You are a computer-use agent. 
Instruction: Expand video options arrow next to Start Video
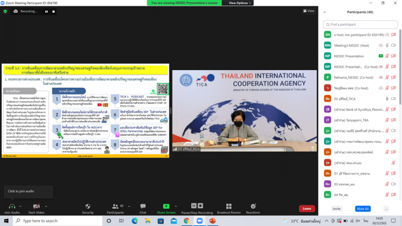(x=46, y=206)
